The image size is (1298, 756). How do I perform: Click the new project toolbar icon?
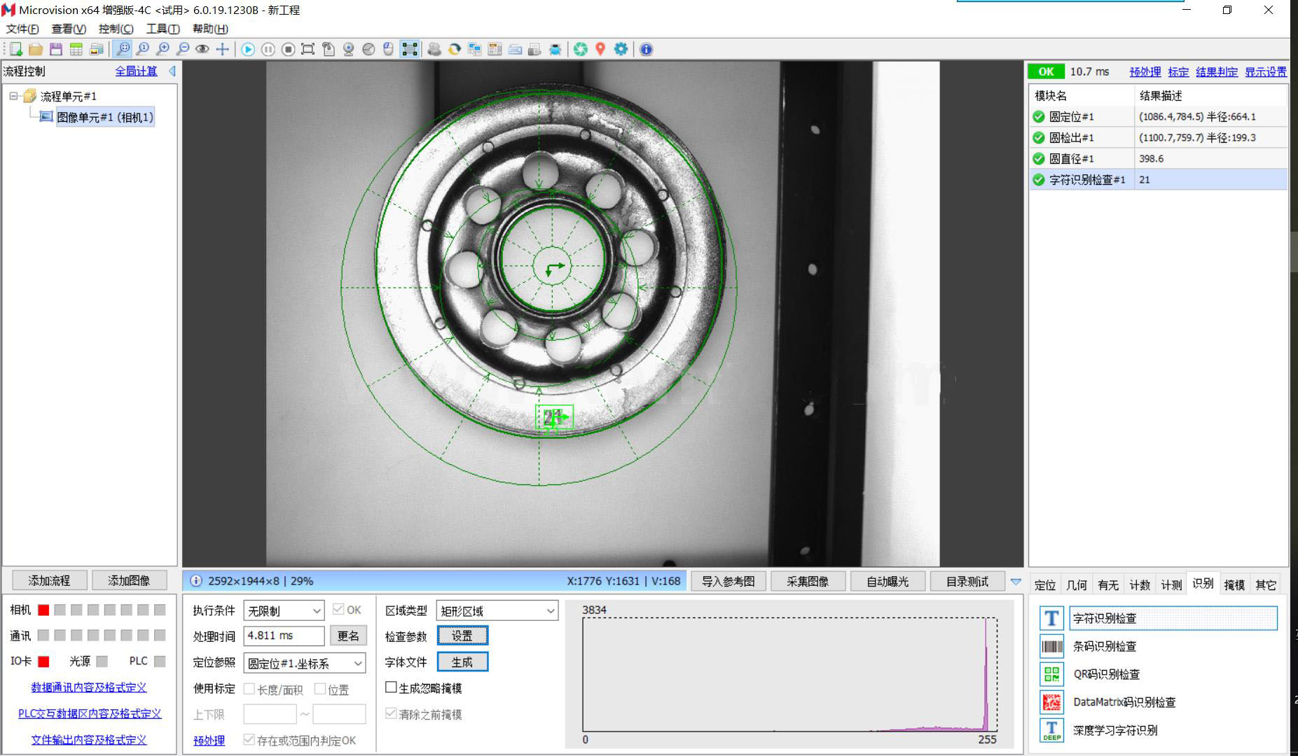pyautogui.click(x=15, y=49)
